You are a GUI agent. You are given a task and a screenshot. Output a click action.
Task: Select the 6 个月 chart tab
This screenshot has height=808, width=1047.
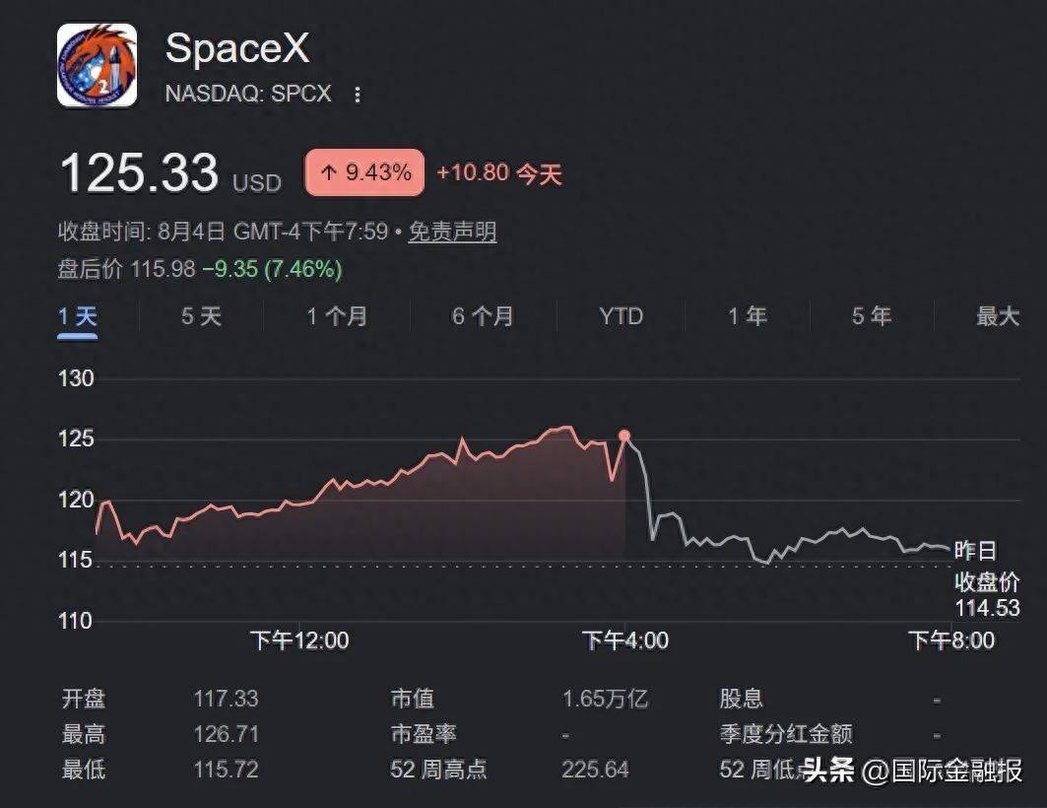(483, 316)
